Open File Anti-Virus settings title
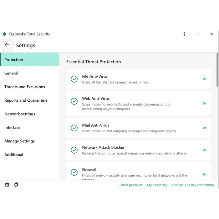The image size is (219, 219). coord(95,76)
